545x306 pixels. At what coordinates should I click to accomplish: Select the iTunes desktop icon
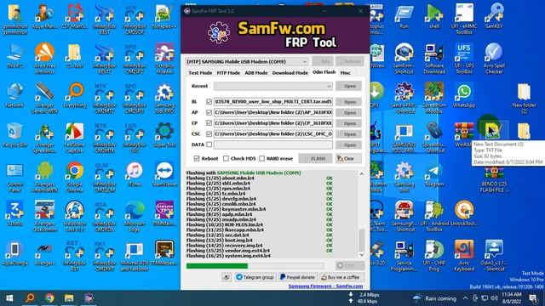pos(135,174)
